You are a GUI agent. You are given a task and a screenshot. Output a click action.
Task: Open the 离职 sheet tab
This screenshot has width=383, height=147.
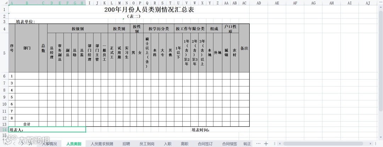click(184, 144)
